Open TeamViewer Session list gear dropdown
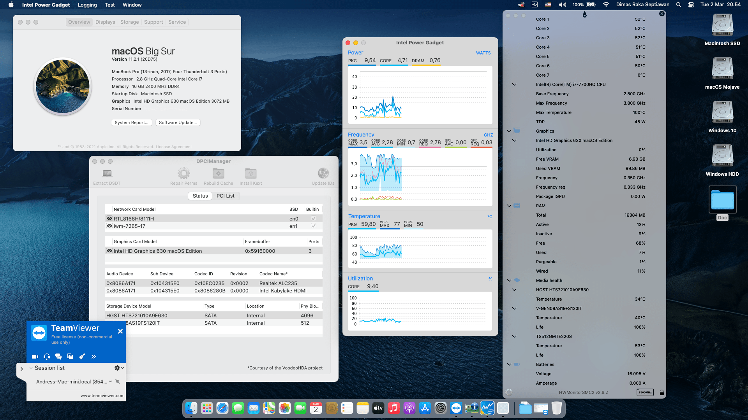This screenshot has height=420, width=748. [x=119, y=367]
